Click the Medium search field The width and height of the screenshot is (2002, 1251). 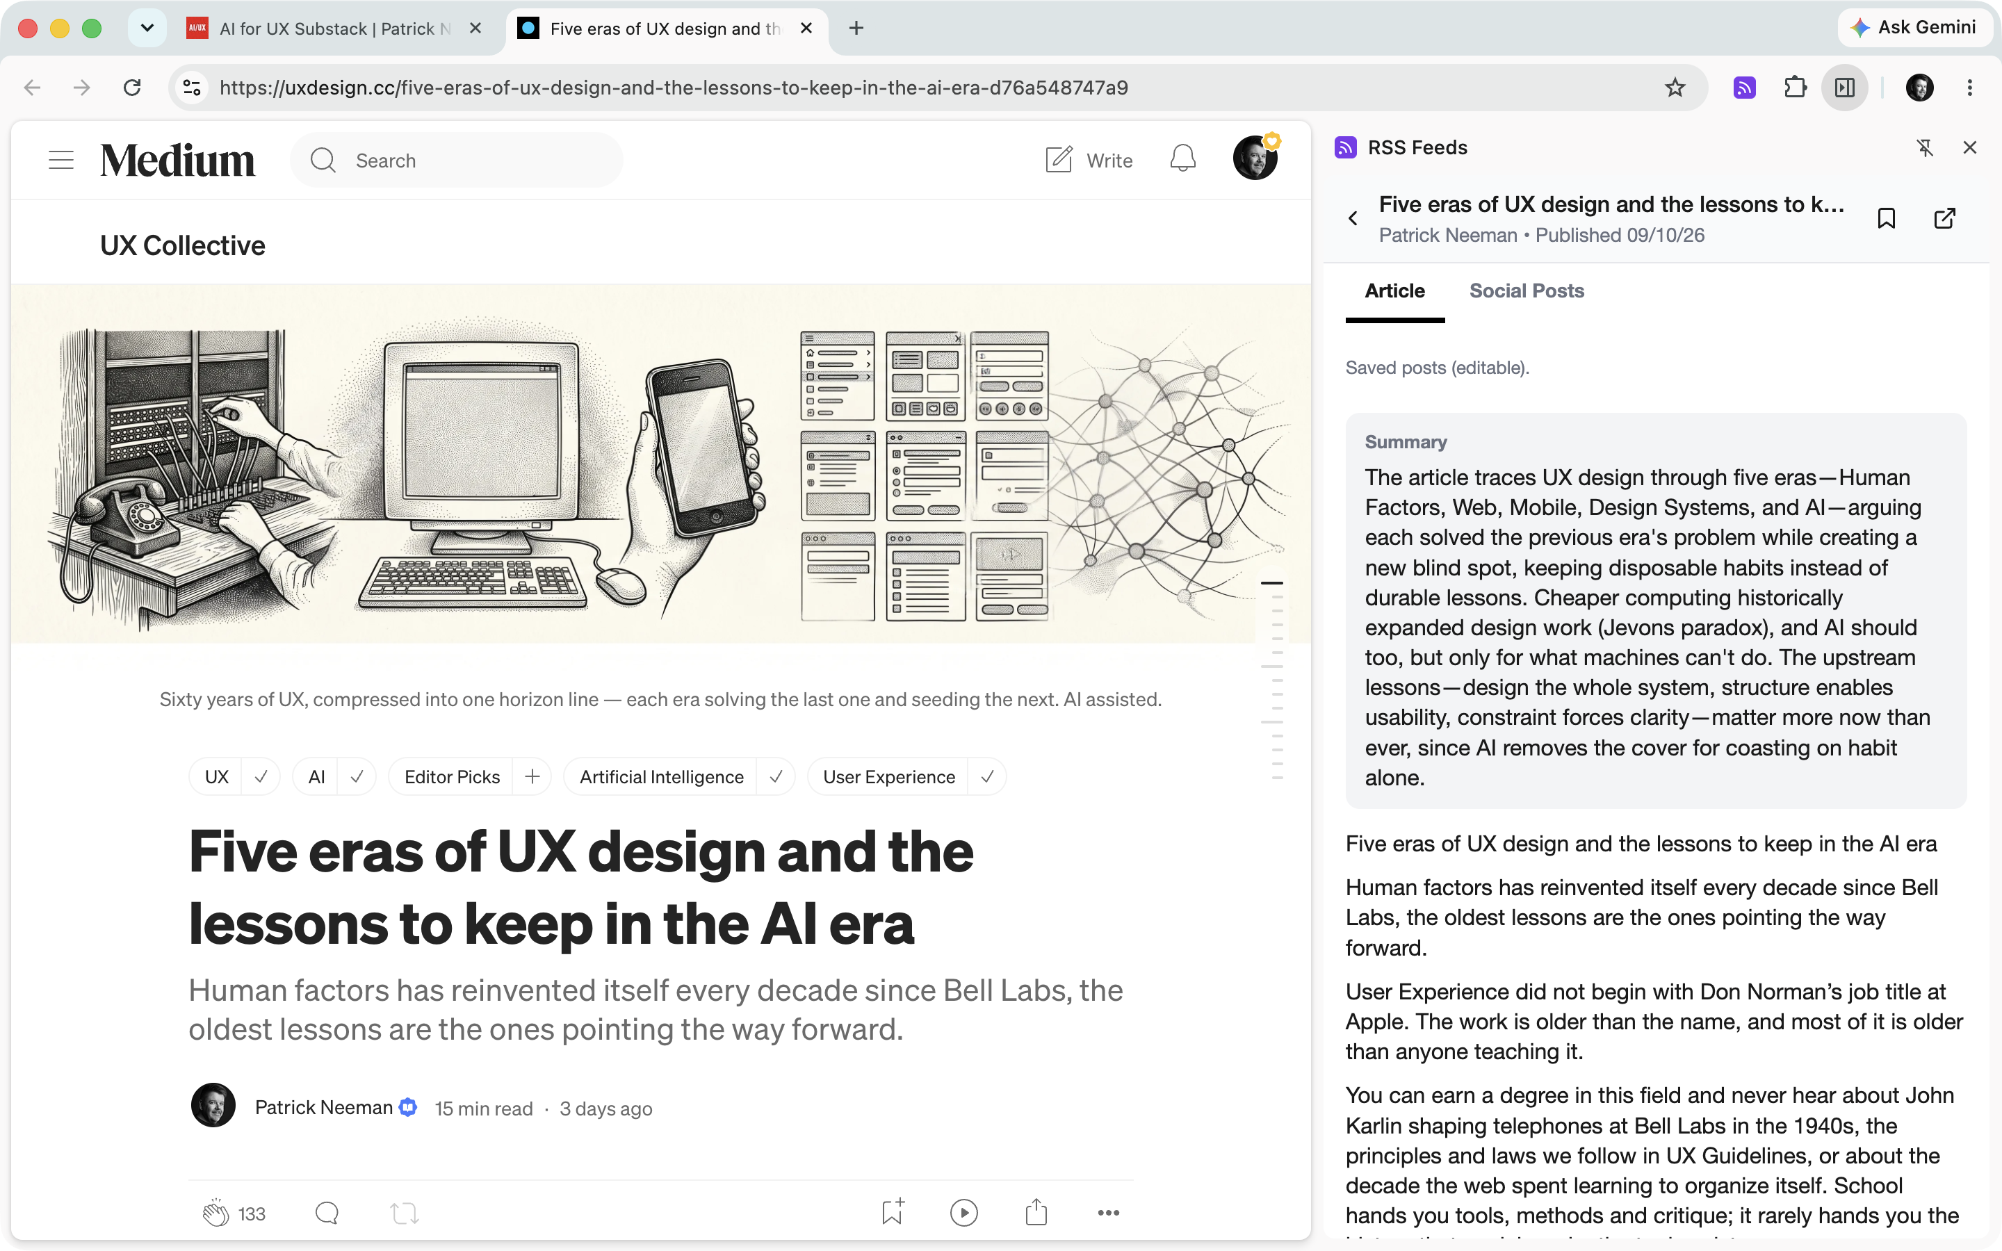[x=456, y=161]
